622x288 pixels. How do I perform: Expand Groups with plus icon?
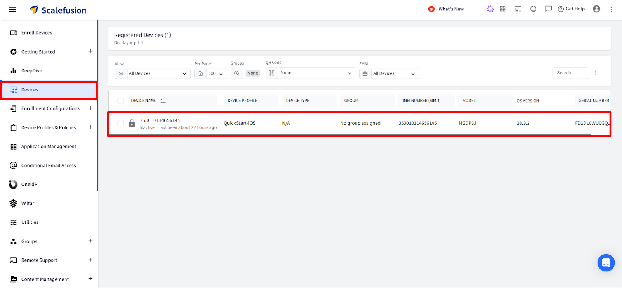click(90, 241)
